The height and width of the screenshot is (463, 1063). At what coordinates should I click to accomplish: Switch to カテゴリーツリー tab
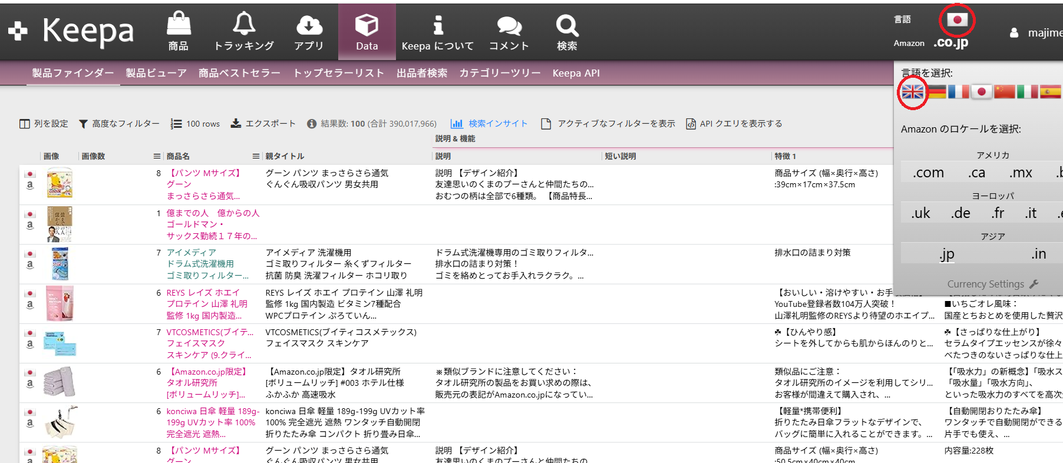pyautogui.click(x=500, y=73)
